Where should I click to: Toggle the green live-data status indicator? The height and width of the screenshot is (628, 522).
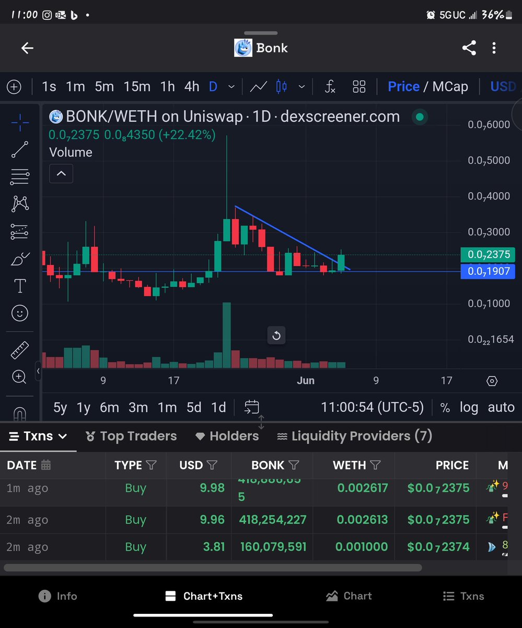(x=420, y=117)
